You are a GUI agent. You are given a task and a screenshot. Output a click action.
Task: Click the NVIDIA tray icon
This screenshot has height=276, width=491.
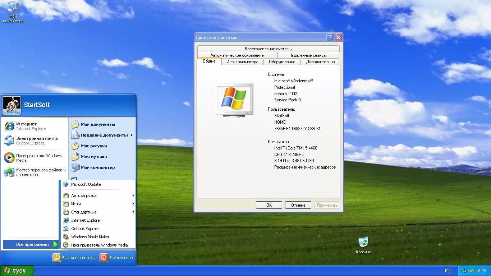pyautogui.click(x=471, y=271)
